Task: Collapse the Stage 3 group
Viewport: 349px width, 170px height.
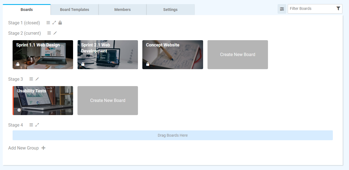Action: click(37, 79)
